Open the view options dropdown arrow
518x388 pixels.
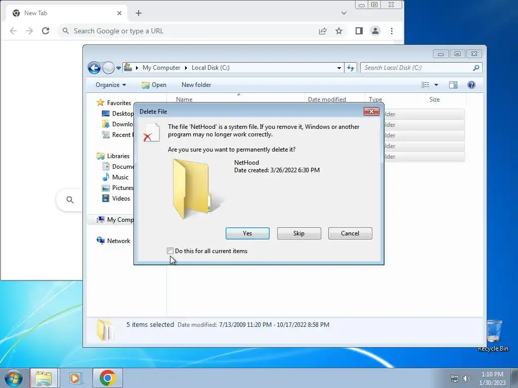(436, 85)
